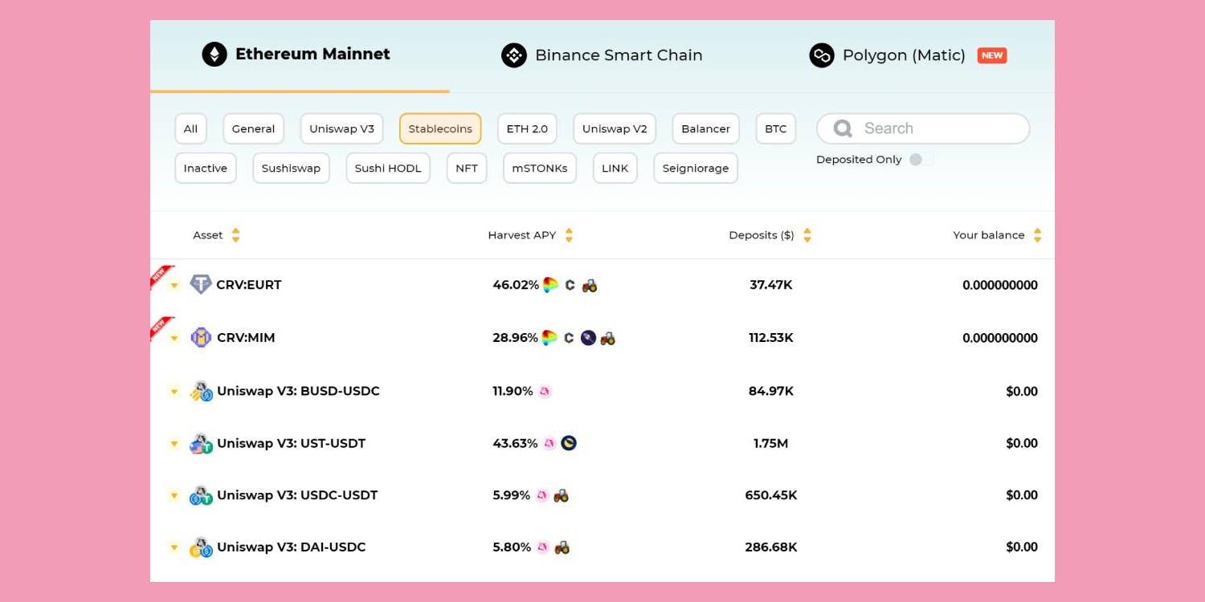Select the Stablecoins filter
Image resolution: width=1205 pixels, height=602 pixels.
[440, 128]
